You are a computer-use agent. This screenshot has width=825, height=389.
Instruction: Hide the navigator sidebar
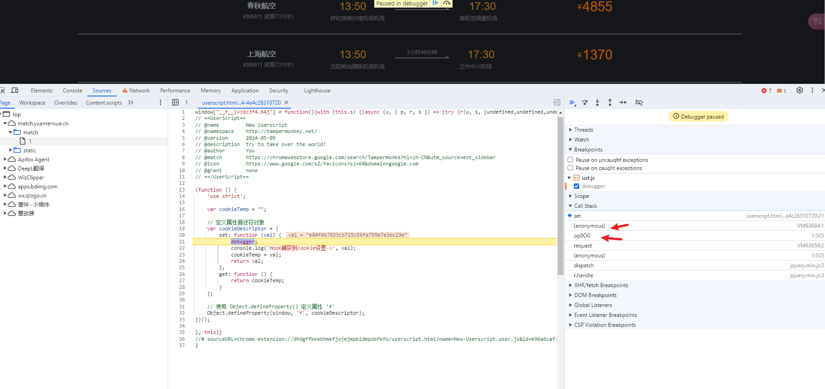(x=175, y=102)
